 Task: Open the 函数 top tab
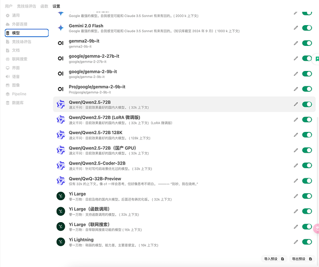tap(44, 6)
